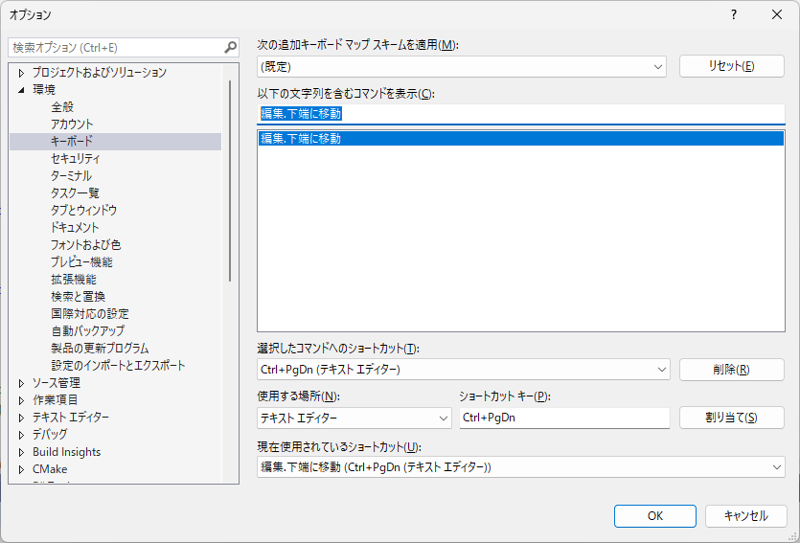This screenshot has width=800, height=543.
Task: Expand the Build Insights node
Action: (x=21, y=452)
